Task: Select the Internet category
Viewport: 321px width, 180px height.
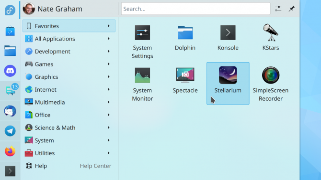Action: point(69,89)
